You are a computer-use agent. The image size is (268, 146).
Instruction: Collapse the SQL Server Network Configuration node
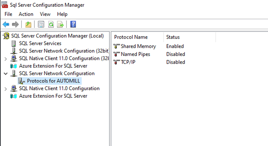tap(6, 74)
